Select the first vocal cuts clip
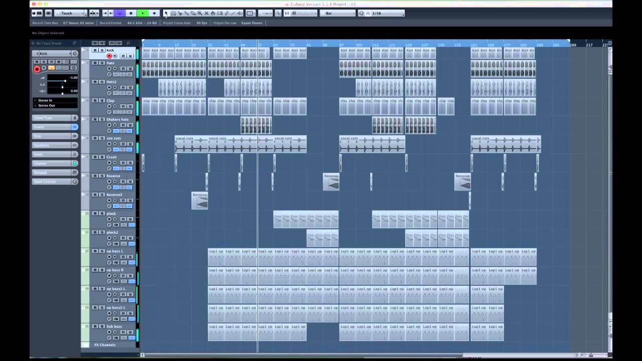The image size is (642, 361). point(191,144)
